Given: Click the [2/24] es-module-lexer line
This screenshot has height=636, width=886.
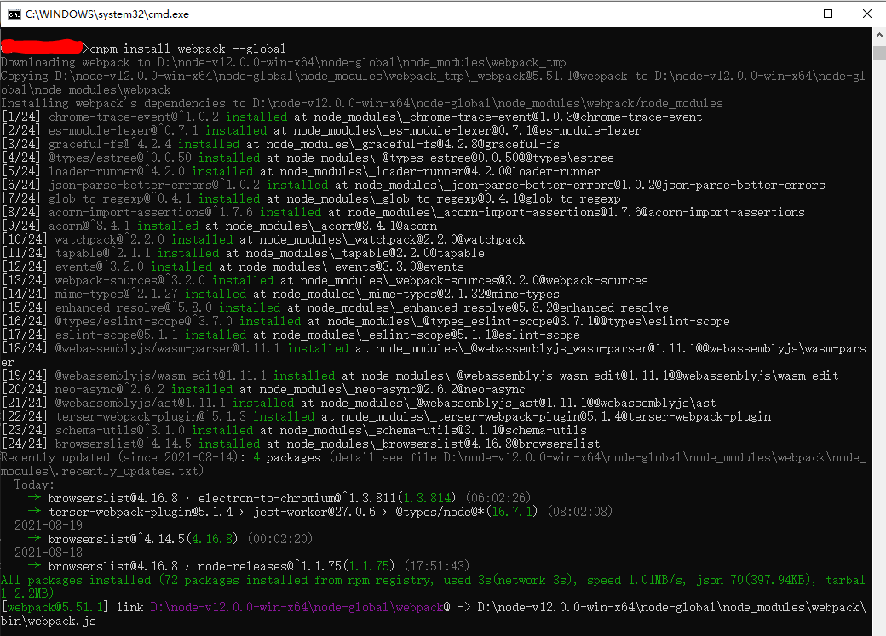Looking at the screenshot, I should (x=321, y=130).
